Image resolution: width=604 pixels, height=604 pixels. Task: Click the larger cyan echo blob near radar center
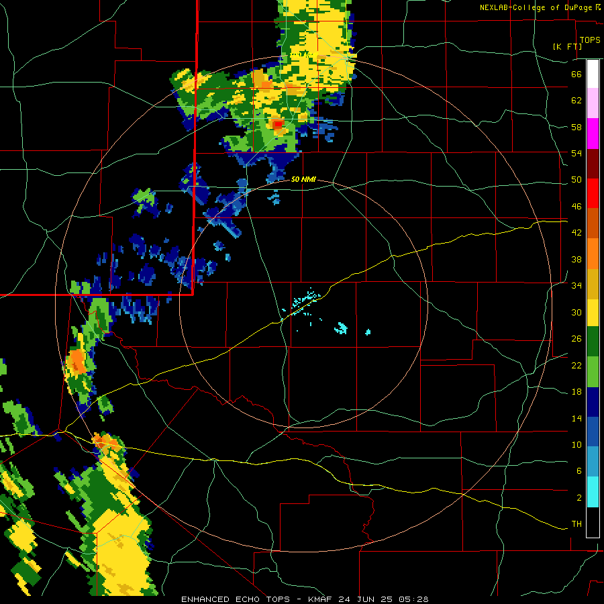(341, 328)
